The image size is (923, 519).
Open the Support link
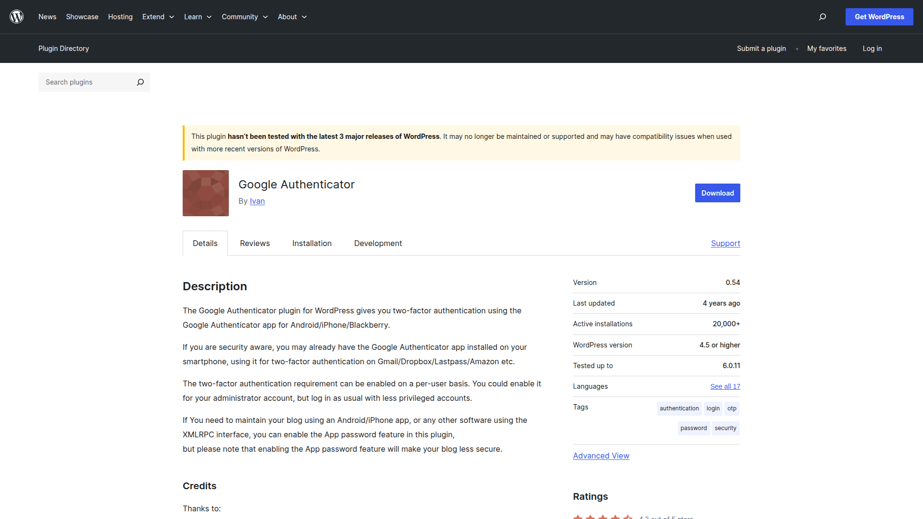pos(725,243)
